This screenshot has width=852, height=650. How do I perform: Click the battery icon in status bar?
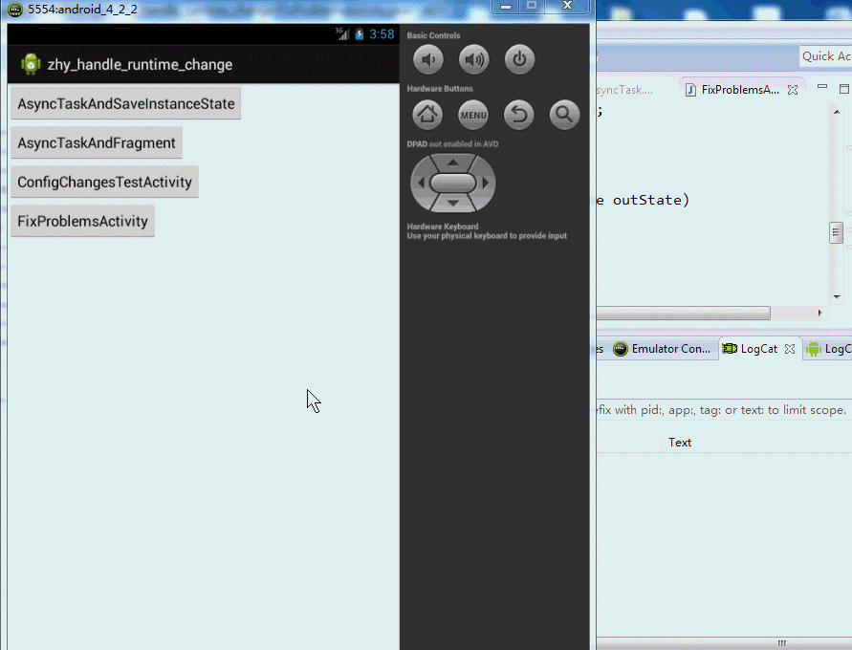pos(360,34)
